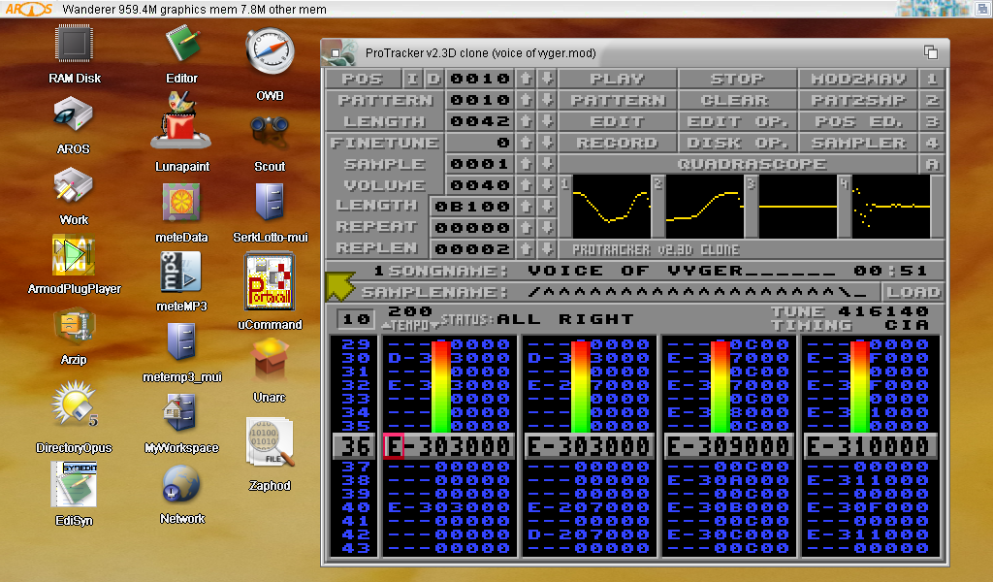Launch ArmodPlugPlayer from desktop
Image resolution: width=993 pixels, height=582 pixels.
tap(74, 254)
